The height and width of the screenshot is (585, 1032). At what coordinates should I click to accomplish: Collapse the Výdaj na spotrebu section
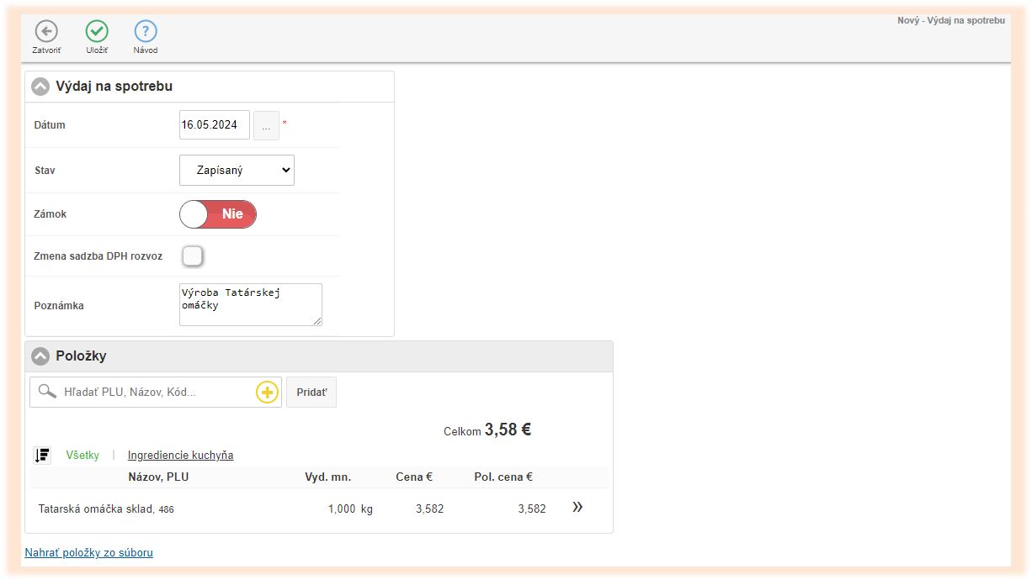(40, 87)
